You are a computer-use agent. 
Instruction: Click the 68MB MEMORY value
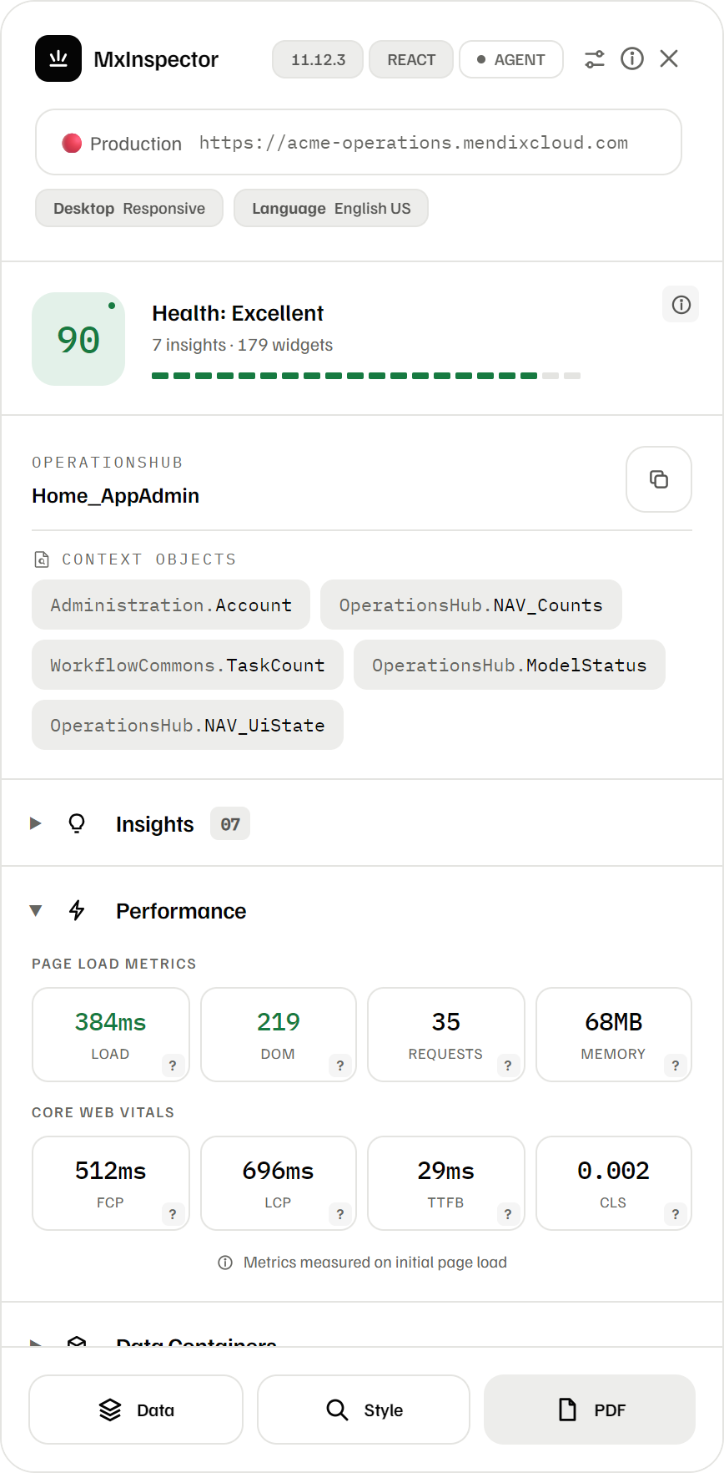(x=614, y=1022)
